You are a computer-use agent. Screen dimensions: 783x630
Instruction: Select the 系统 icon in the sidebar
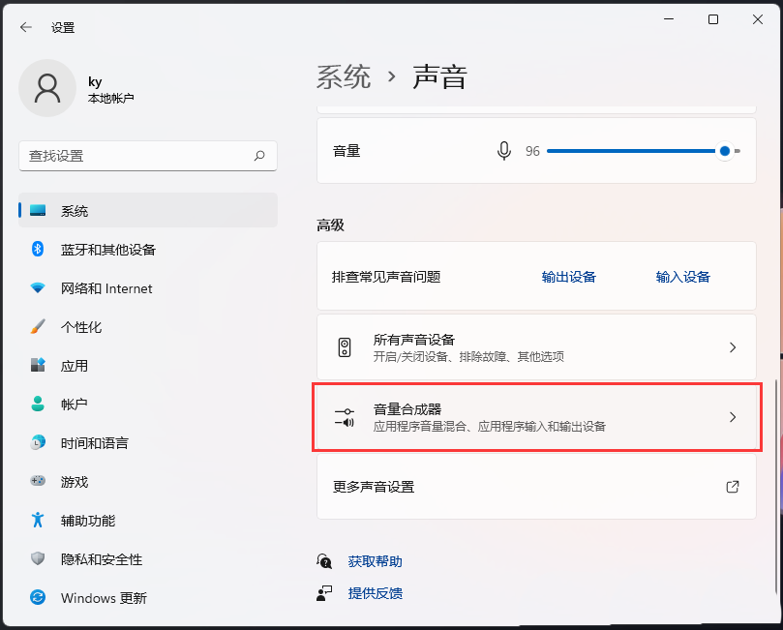click(x=39, y=210)
